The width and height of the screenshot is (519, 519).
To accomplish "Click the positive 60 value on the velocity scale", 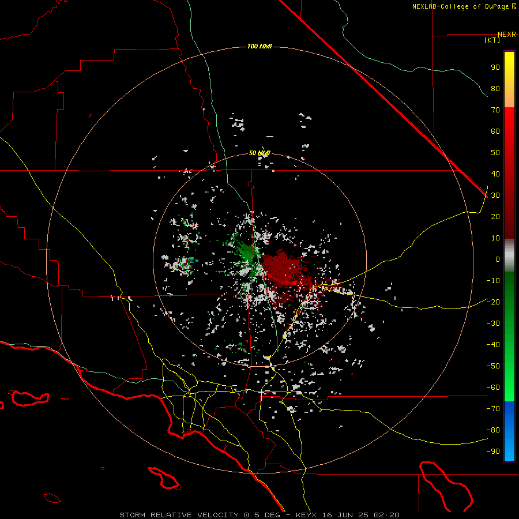I will (495, 131).
